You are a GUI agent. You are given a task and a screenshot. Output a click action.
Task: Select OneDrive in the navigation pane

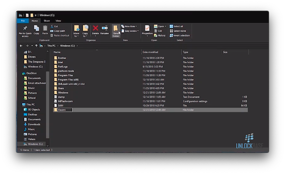29,73
